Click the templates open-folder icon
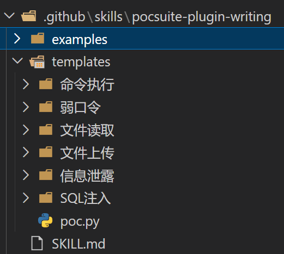Image resolution: width=284 pixels, height=254 pixels. (x=37, y=61)
